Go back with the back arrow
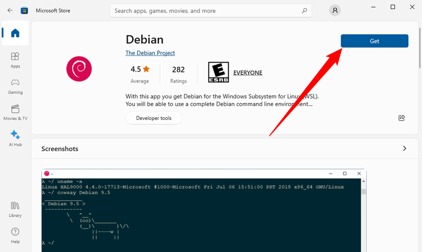422x252 pixels. click(x=10, y=11)
